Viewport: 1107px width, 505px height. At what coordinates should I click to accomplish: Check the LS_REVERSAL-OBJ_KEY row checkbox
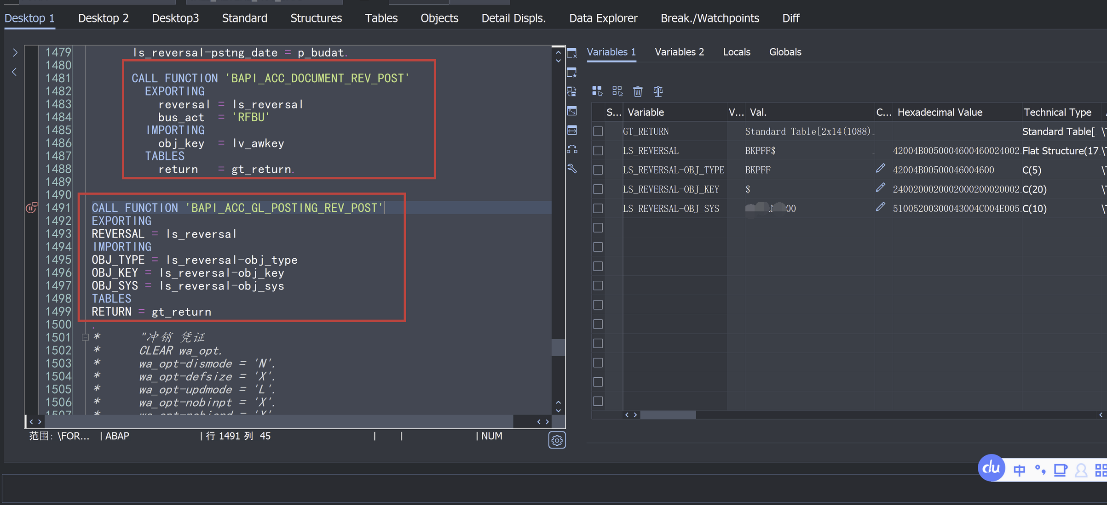click(x=598, y=189)
